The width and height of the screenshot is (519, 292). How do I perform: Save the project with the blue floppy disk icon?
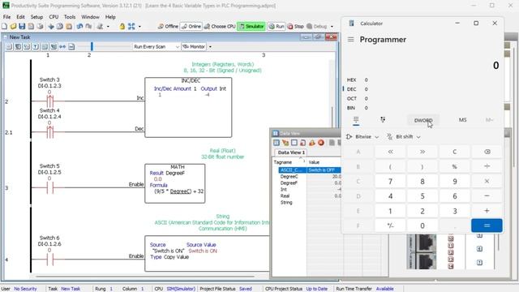pyautogui.click(x=22, y=26)
